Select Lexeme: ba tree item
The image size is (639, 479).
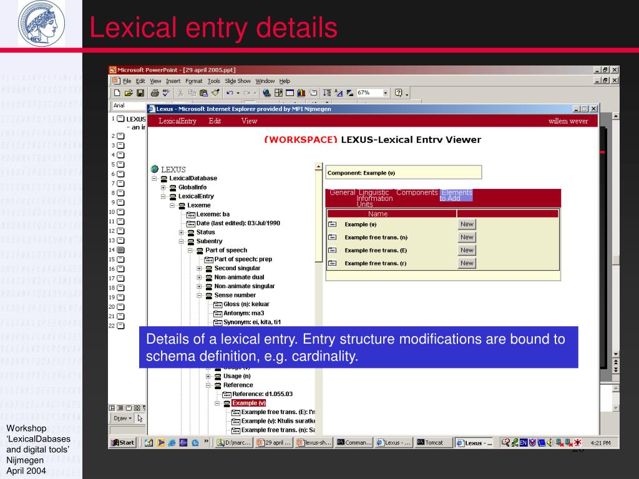pyautogui.click(x=213, y=215)
